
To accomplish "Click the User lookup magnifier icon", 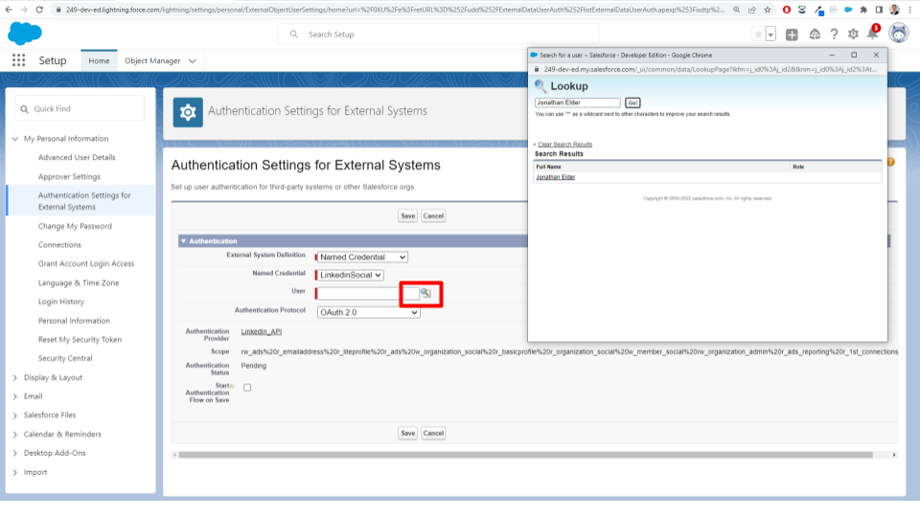I will pyautogui.click(x=425, y=293).
